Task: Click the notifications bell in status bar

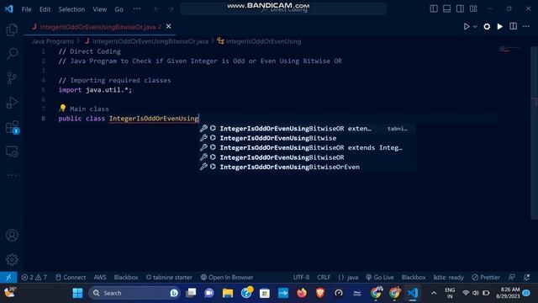Action: tap(527, 277)
